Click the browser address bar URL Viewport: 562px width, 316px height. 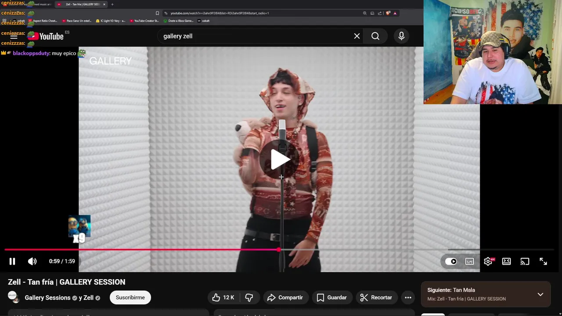click(x=220, y=13)
